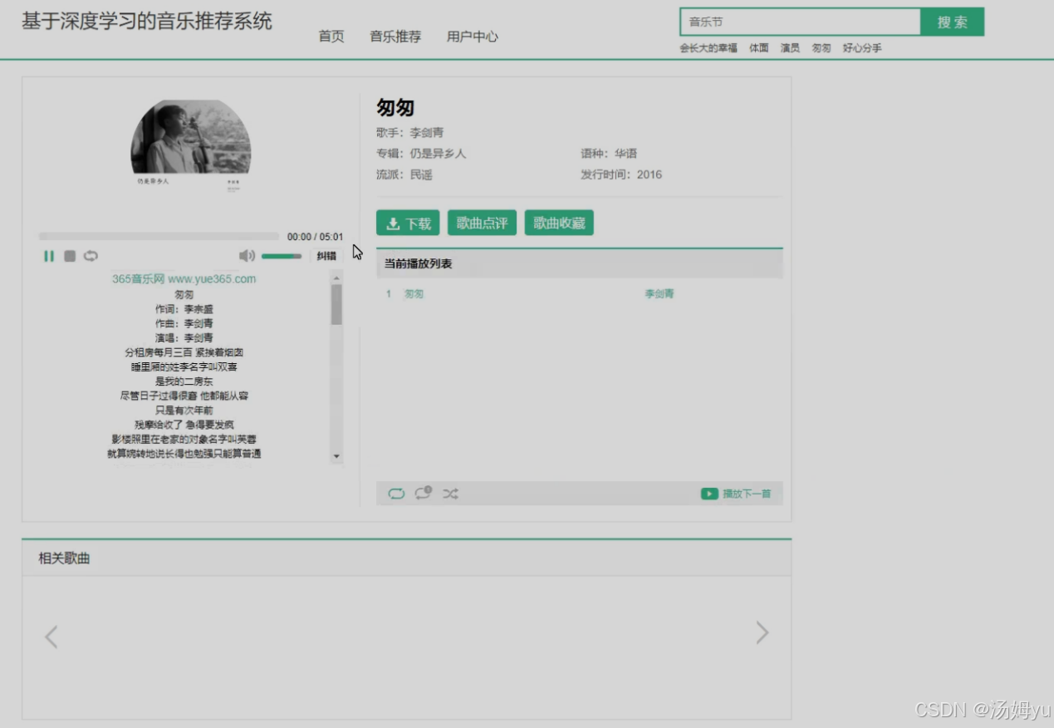Click lyrics scrollbar up arrow
The image size is (1054, 728).
(x=336, y=278)
